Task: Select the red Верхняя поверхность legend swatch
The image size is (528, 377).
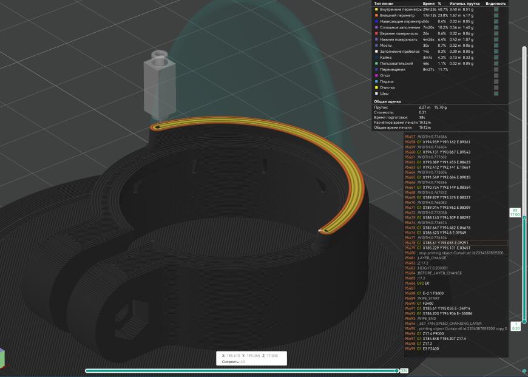Action: 376,33
